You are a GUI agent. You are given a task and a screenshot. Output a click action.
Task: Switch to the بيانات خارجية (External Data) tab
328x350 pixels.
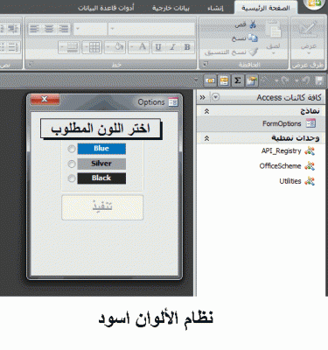click(x=171, y=8)
